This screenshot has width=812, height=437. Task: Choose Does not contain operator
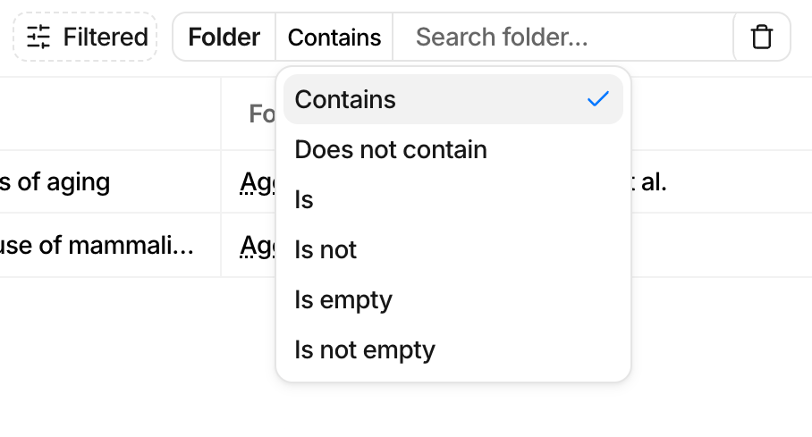click(391, 149)
